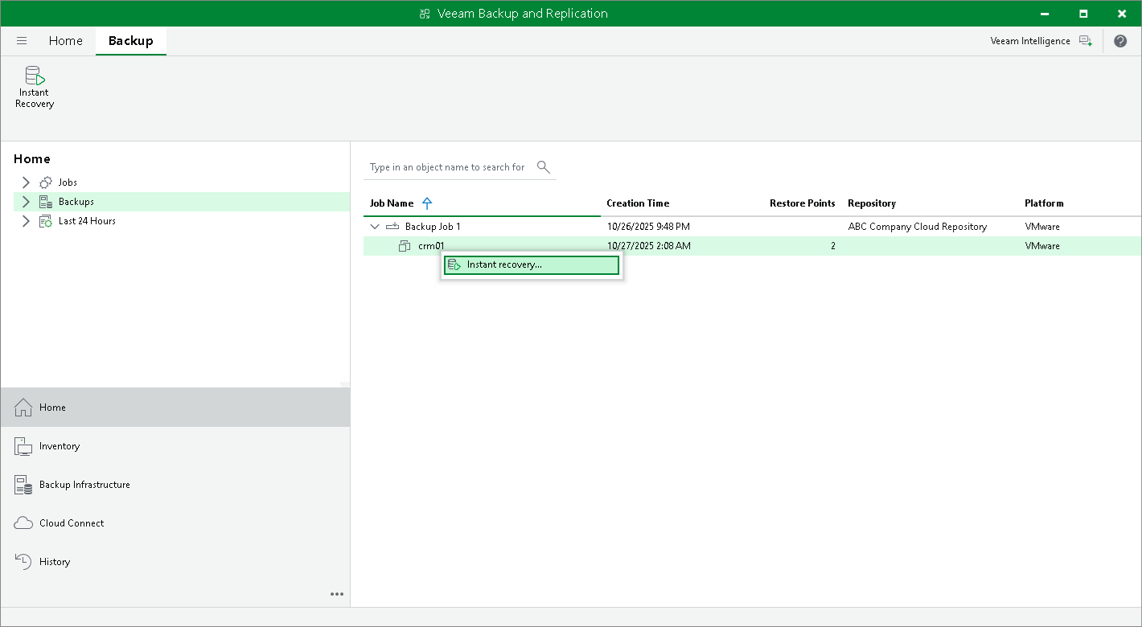Sort by Creation Time column
The width and height of the screenshot is (1142, 627).
(x=638, y=203)
